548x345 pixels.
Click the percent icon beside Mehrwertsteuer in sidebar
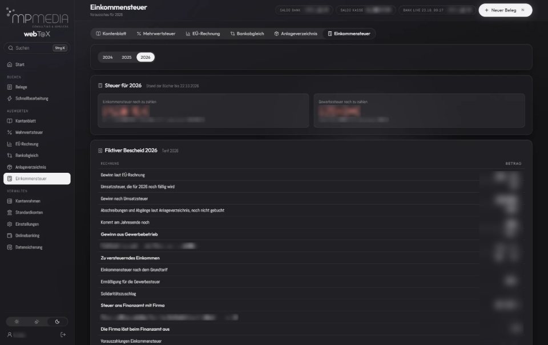point(10,132)
